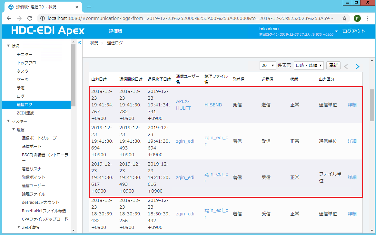Screen dimensions: 376x235
Task: Select タスク menu item
Action: (x=23, y=71)
